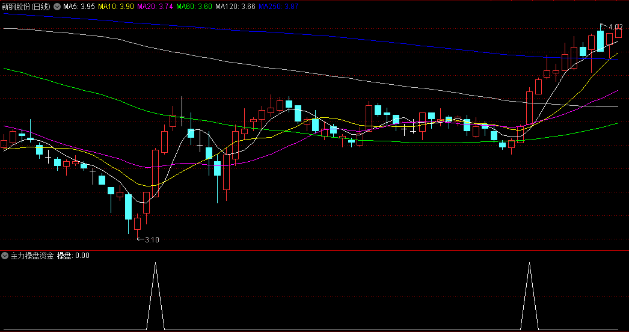Click the 4.02 high price marker
Screen dimensions: 629x332
[615, 27]
